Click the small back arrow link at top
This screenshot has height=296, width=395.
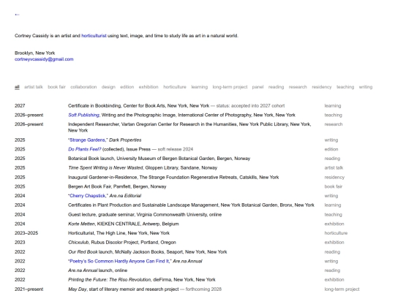[x=17, y=15]
